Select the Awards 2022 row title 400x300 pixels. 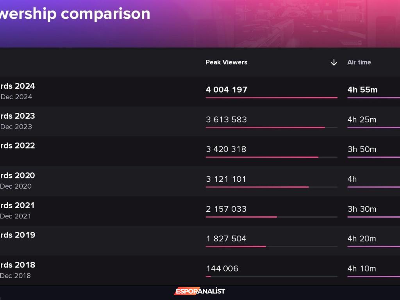(x=18, y=146)
